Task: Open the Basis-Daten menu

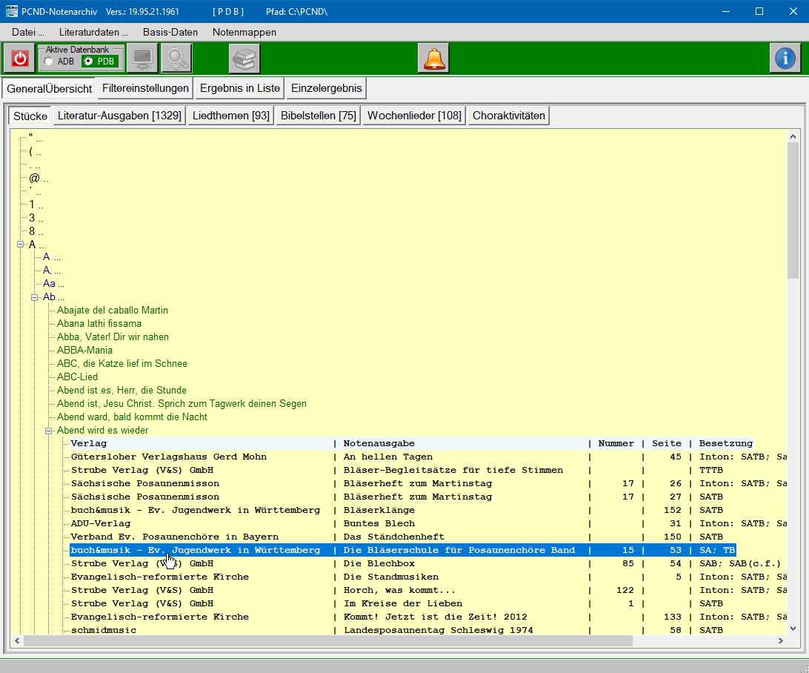Action: tap(170, 32)
